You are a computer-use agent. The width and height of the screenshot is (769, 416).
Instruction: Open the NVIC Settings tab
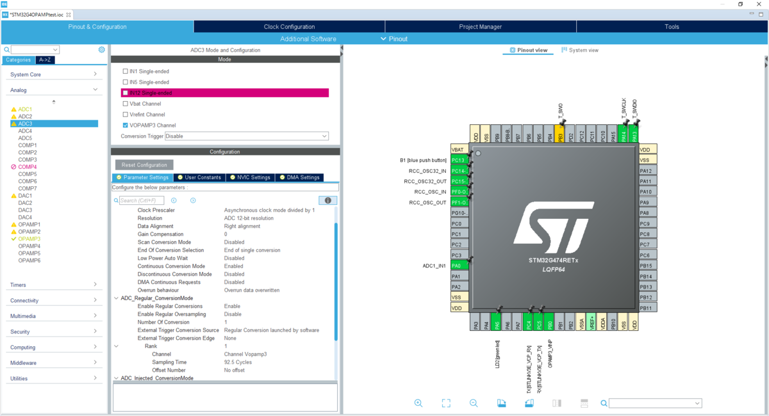pyautogui.click(x=251, y=177)
